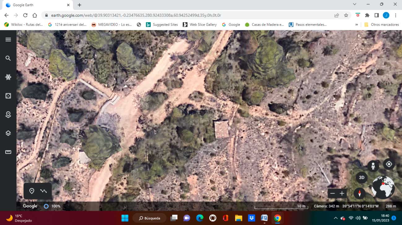Reset orientation with the compass
Image resolution: width=402 pixels, height=225 pixels.
[x=360, y=193]
